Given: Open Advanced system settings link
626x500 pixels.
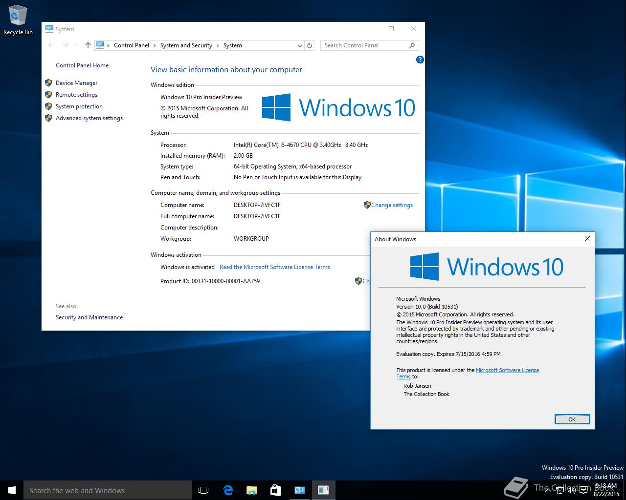Looking at the screenshot, I should coord(89,118).
